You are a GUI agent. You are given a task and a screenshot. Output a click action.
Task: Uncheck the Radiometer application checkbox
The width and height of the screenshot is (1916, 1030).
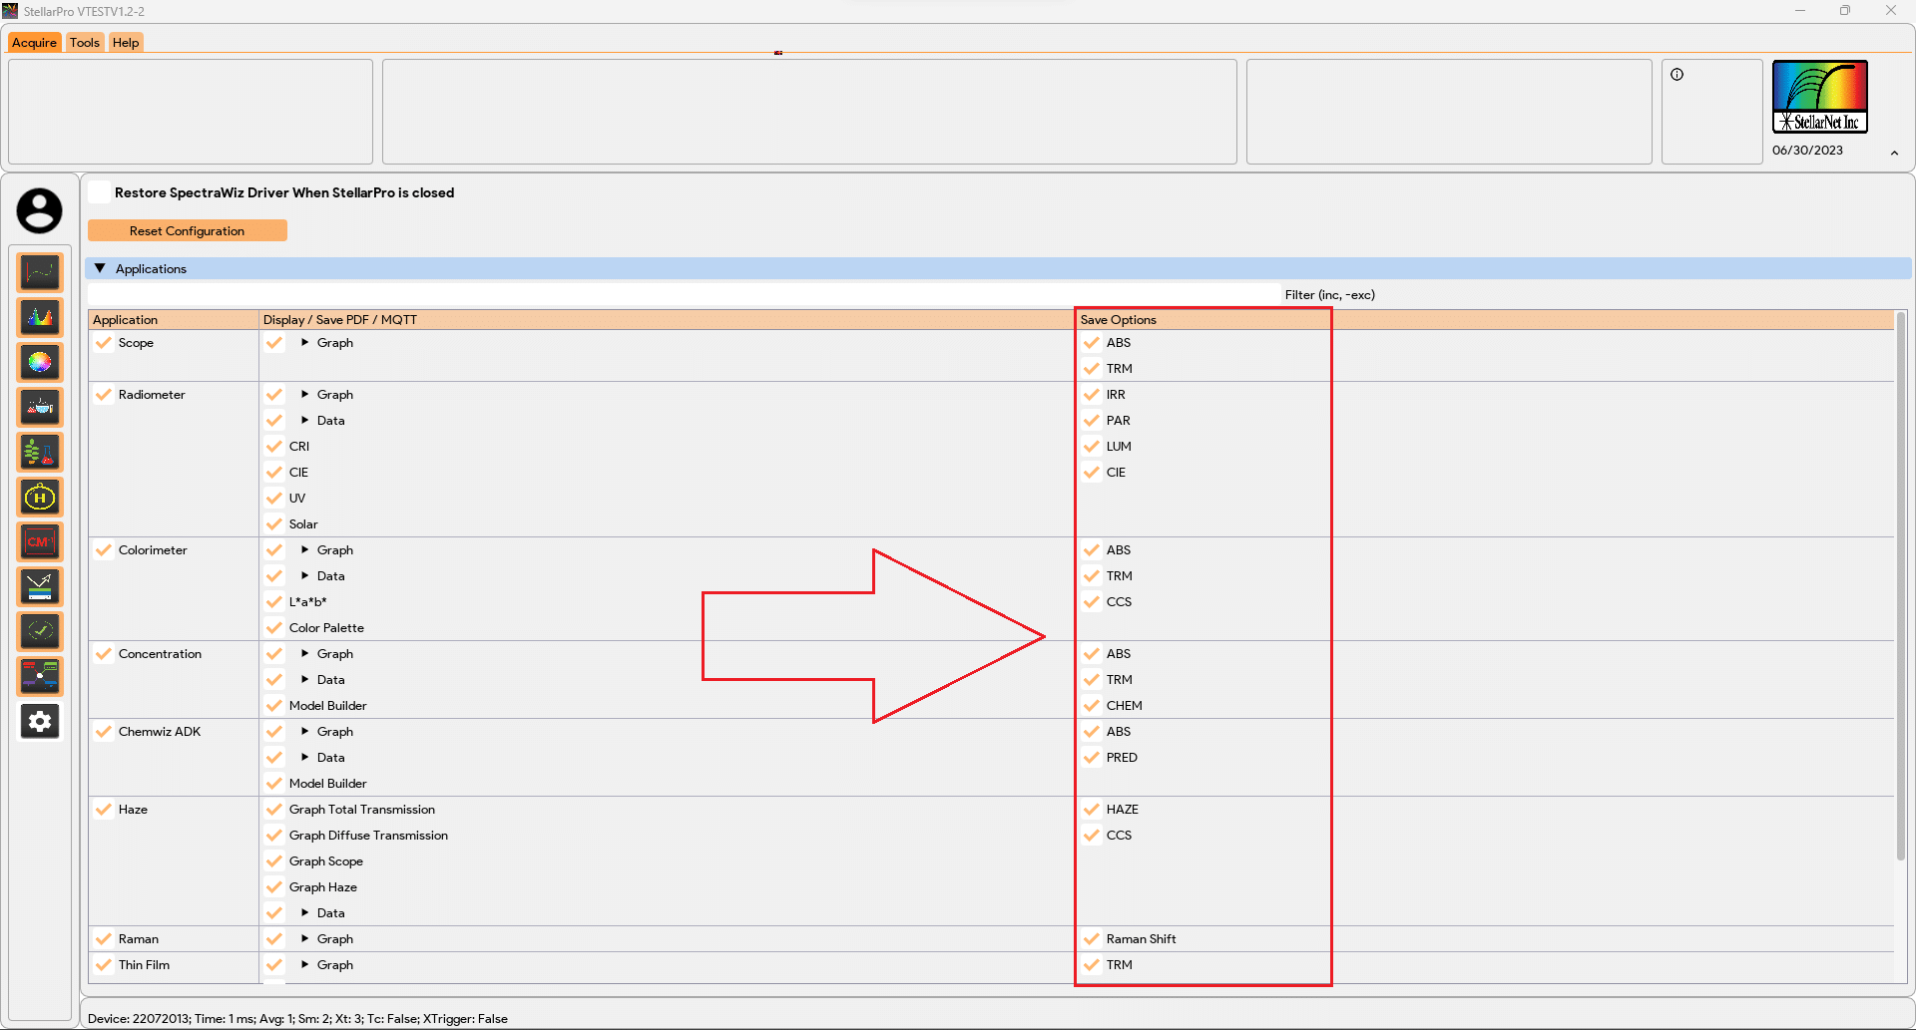click(104, 395)
